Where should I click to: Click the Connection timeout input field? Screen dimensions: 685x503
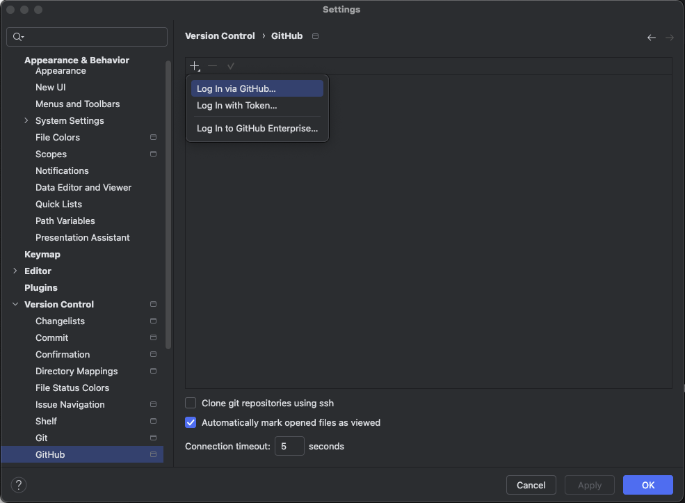(289, 446)
